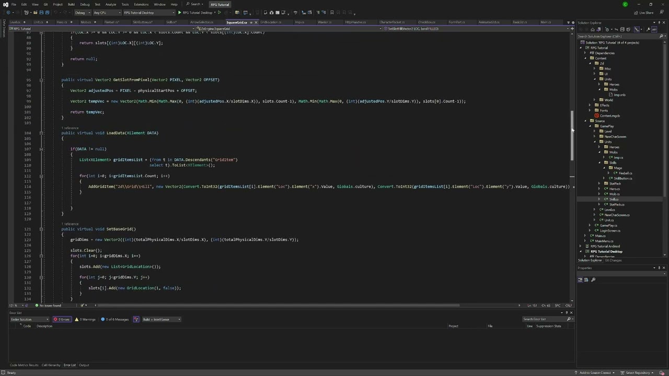669x376 pixels.
Task: Open the Build + IntelliSense dropdown
Action: 161,319
